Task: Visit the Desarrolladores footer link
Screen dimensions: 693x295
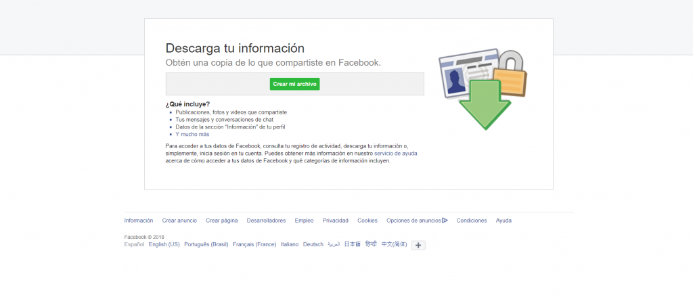Action: pyautogui.click(x=266, y=221)
